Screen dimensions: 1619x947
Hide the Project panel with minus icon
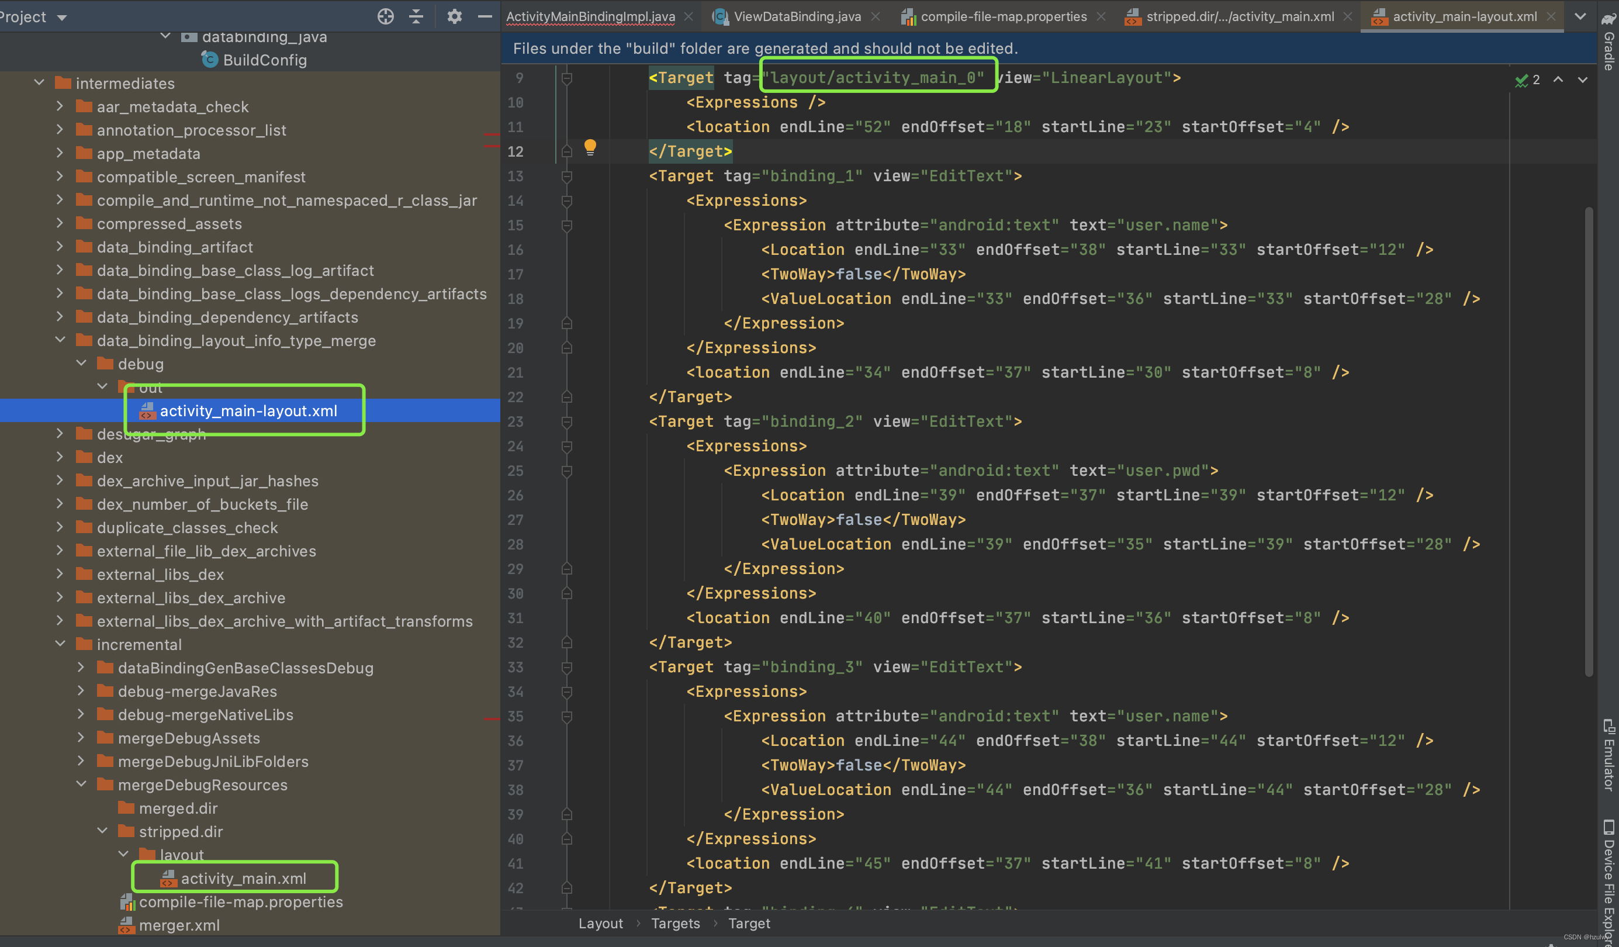[485, 17]
